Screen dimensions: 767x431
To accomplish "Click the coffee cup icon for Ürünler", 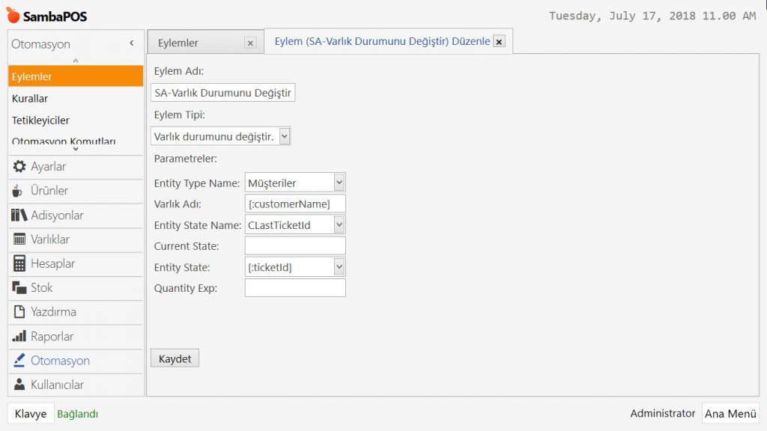I will (x=19, y=191).
